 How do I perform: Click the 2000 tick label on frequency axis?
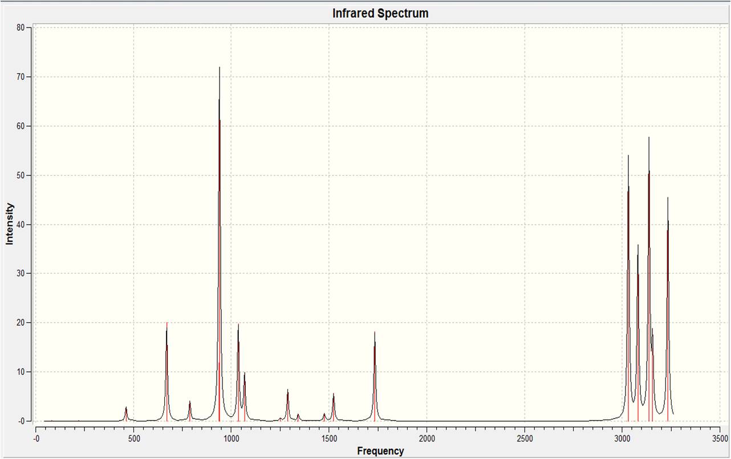click(x=427, y=438)
